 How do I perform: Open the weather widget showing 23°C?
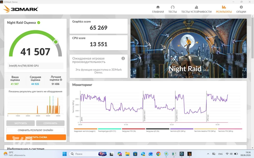click(15, 154)
